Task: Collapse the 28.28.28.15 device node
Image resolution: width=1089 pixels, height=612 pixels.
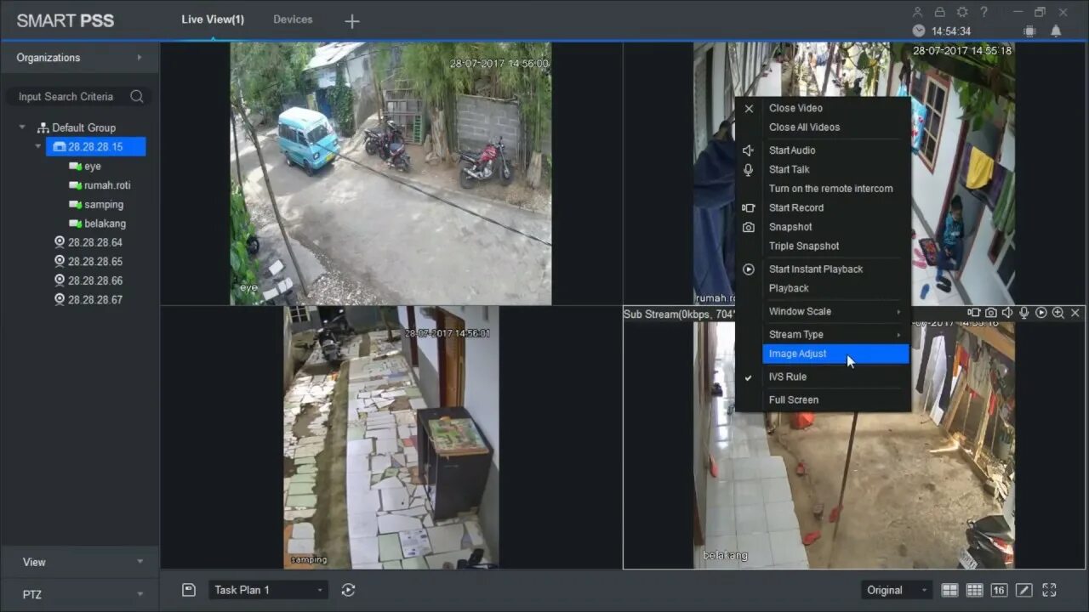Action: point(38,147)
